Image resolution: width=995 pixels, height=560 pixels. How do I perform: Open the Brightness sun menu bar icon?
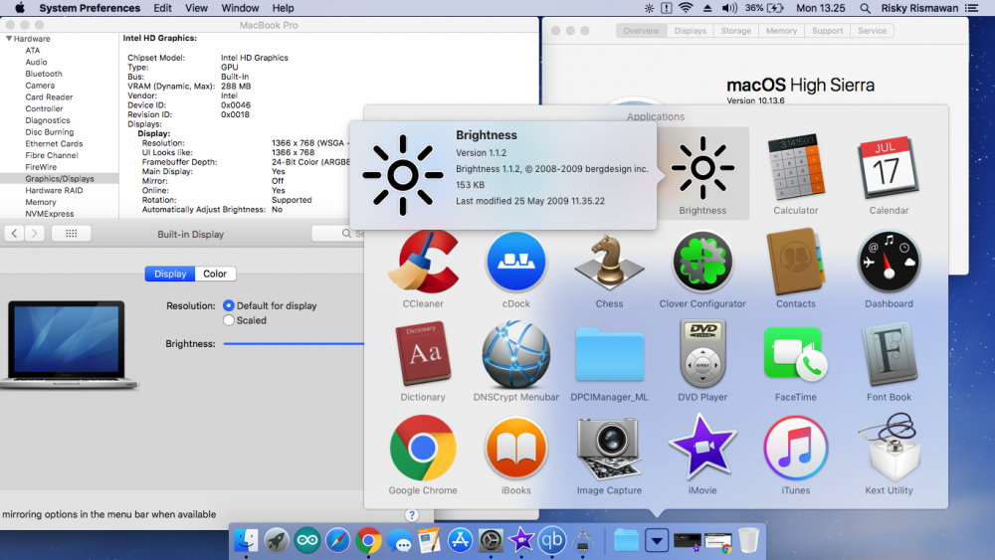(649, 8)
